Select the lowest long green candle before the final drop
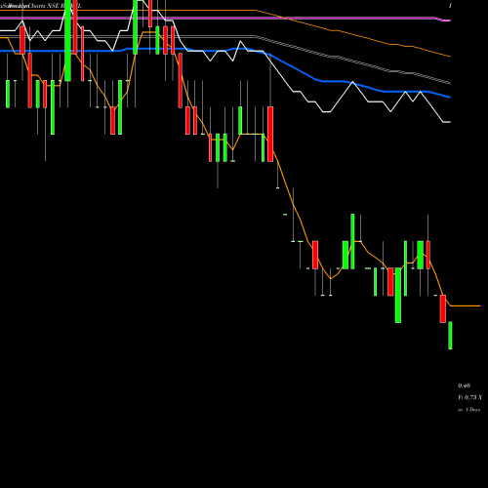The height and width of the screenshot is (488, 488). coord(398,296)
